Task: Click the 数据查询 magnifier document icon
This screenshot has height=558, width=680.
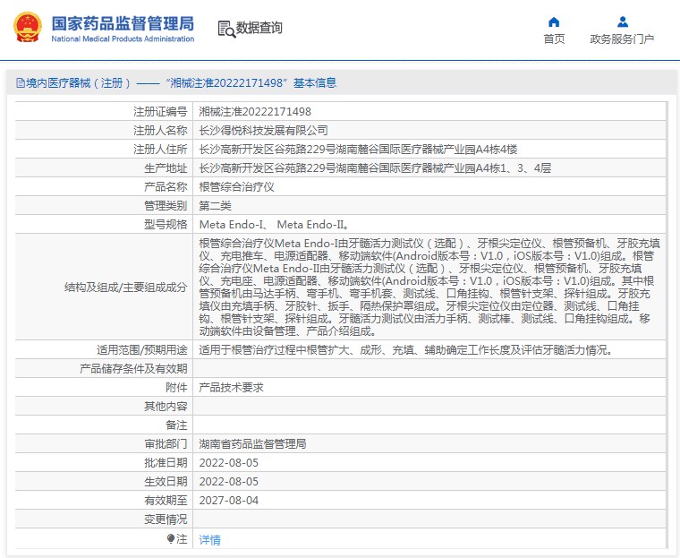Action: 225,29
